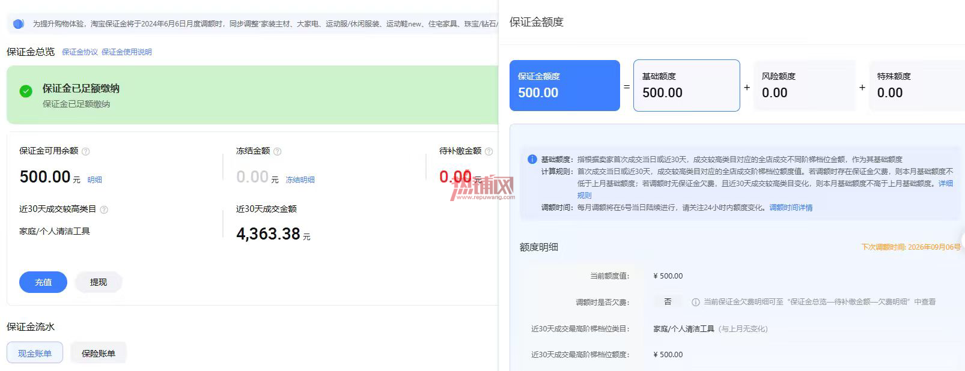Select the blue 保证金额度 500.00 card
This screenshot has height=371, width=965.
[565, 85]
